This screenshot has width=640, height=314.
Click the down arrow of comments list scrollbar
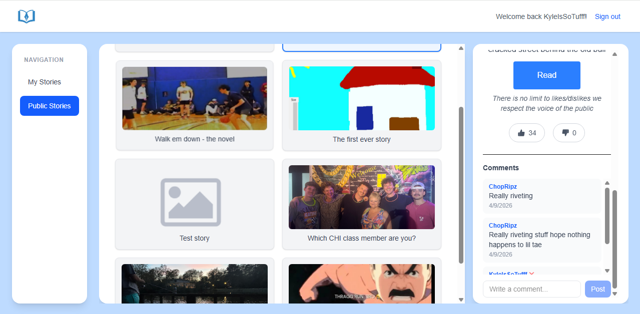click(607, 271)
